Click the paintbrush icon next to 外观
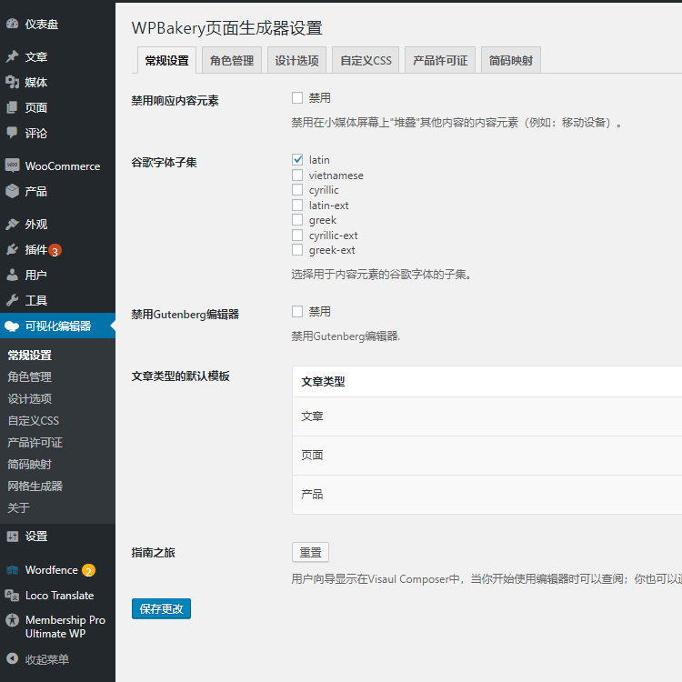This screenshot has height=682, width=682. 13,224
